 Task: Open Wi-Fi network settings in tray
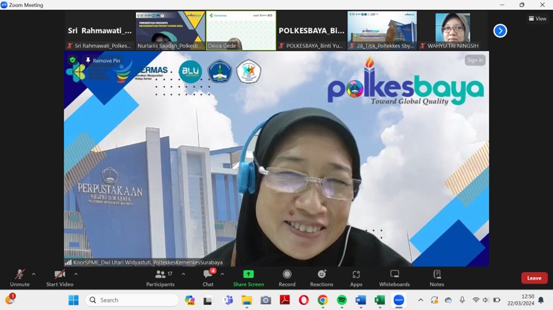point(476,300)
